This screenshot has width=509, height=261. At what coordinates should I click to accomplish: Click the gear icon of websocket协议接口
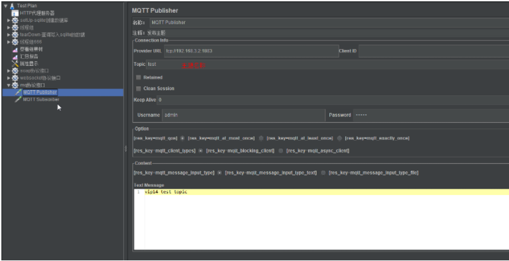click(x=15, y=78)
